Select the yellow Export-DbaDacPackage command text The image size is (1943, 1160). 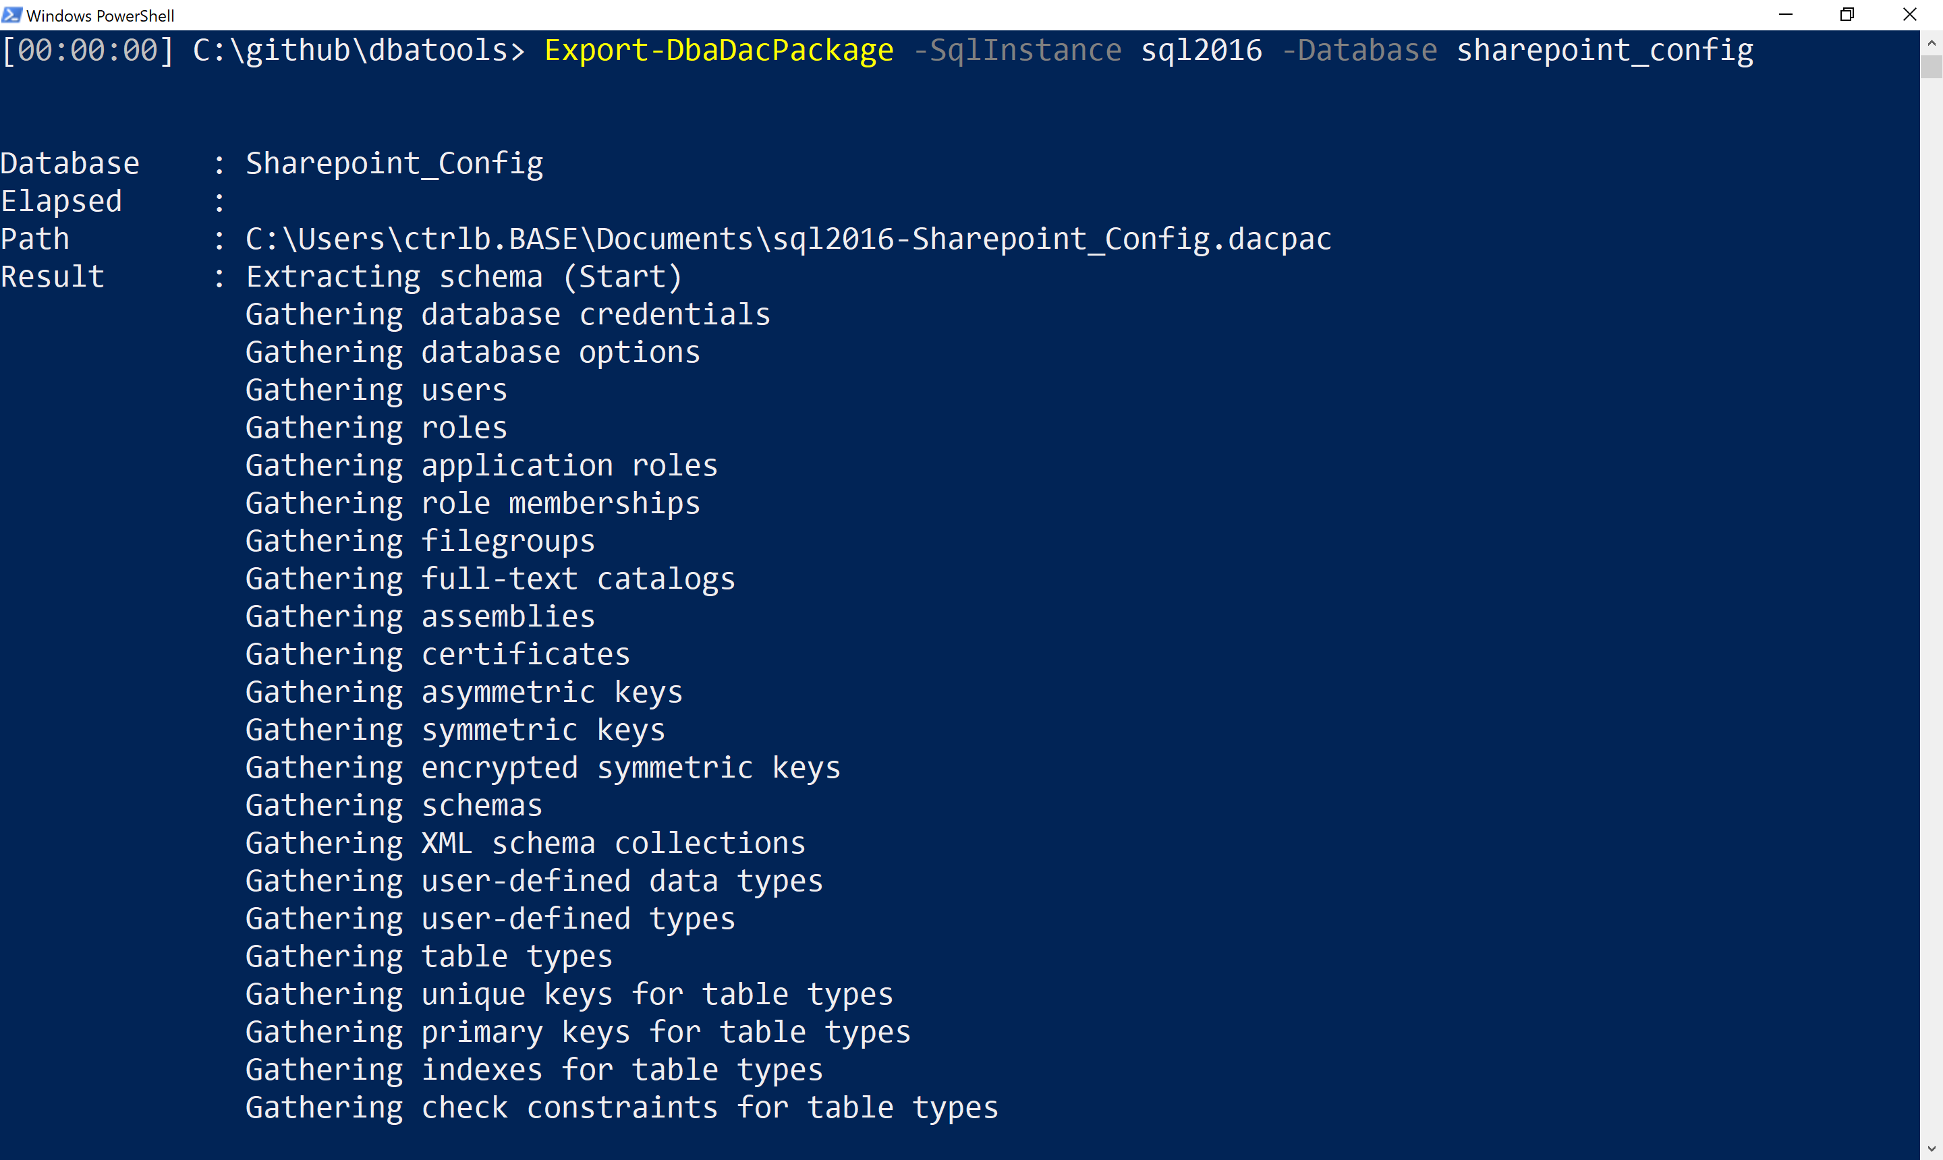[718, 49]
